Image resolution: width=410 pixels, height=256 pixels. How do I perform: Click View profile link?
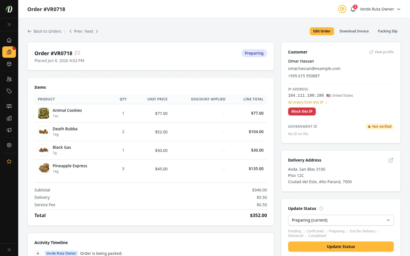381,52
